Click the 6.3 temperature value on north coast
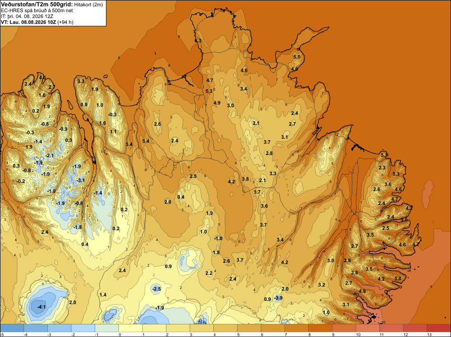Screen dimensions: 451x337 click(x=198, y=41)
